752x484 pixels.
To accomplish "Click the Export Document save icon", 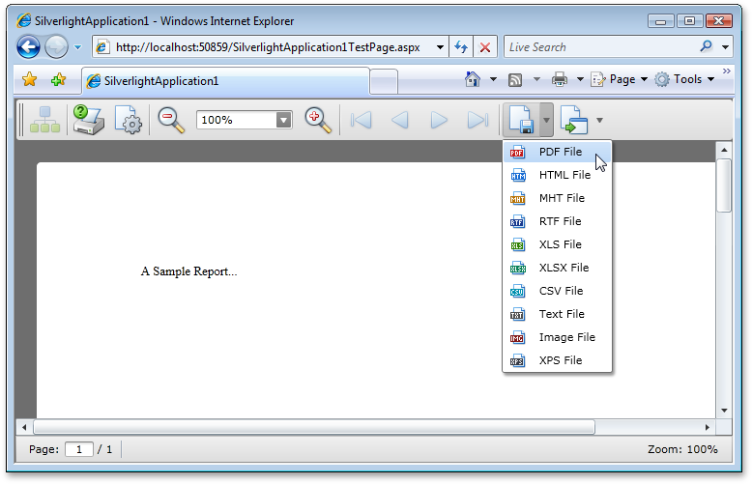I will click(x=521, y=120).
